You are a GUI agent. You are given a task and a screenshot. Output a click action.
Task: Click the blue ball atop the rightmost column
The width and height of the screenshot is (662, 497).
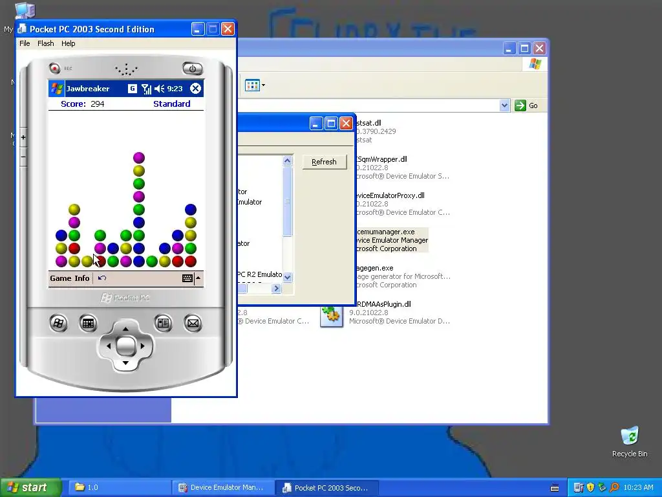[x=191, y=210]
